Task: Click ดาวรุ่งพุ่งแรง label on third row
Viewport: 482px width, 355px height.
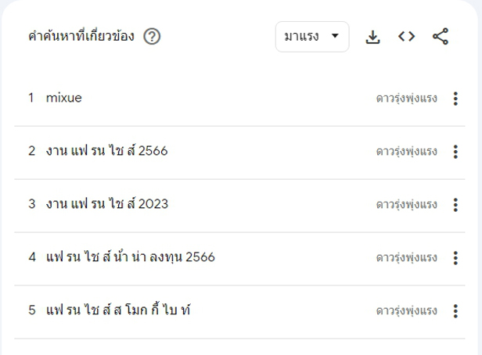Action: (406, 205)
